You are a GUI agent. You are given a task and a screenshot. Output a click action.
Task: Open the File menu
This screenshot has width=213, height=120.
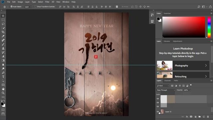(x=9, y=2)
